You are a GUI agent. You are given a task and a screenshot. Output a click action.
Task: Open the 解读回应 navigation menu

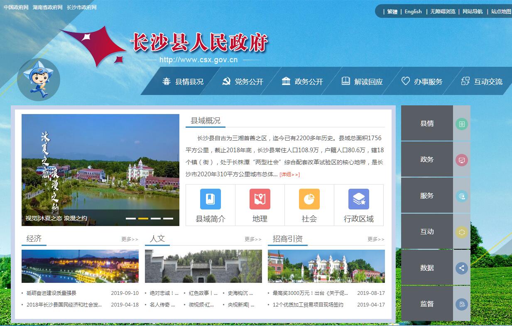[369, 82]
